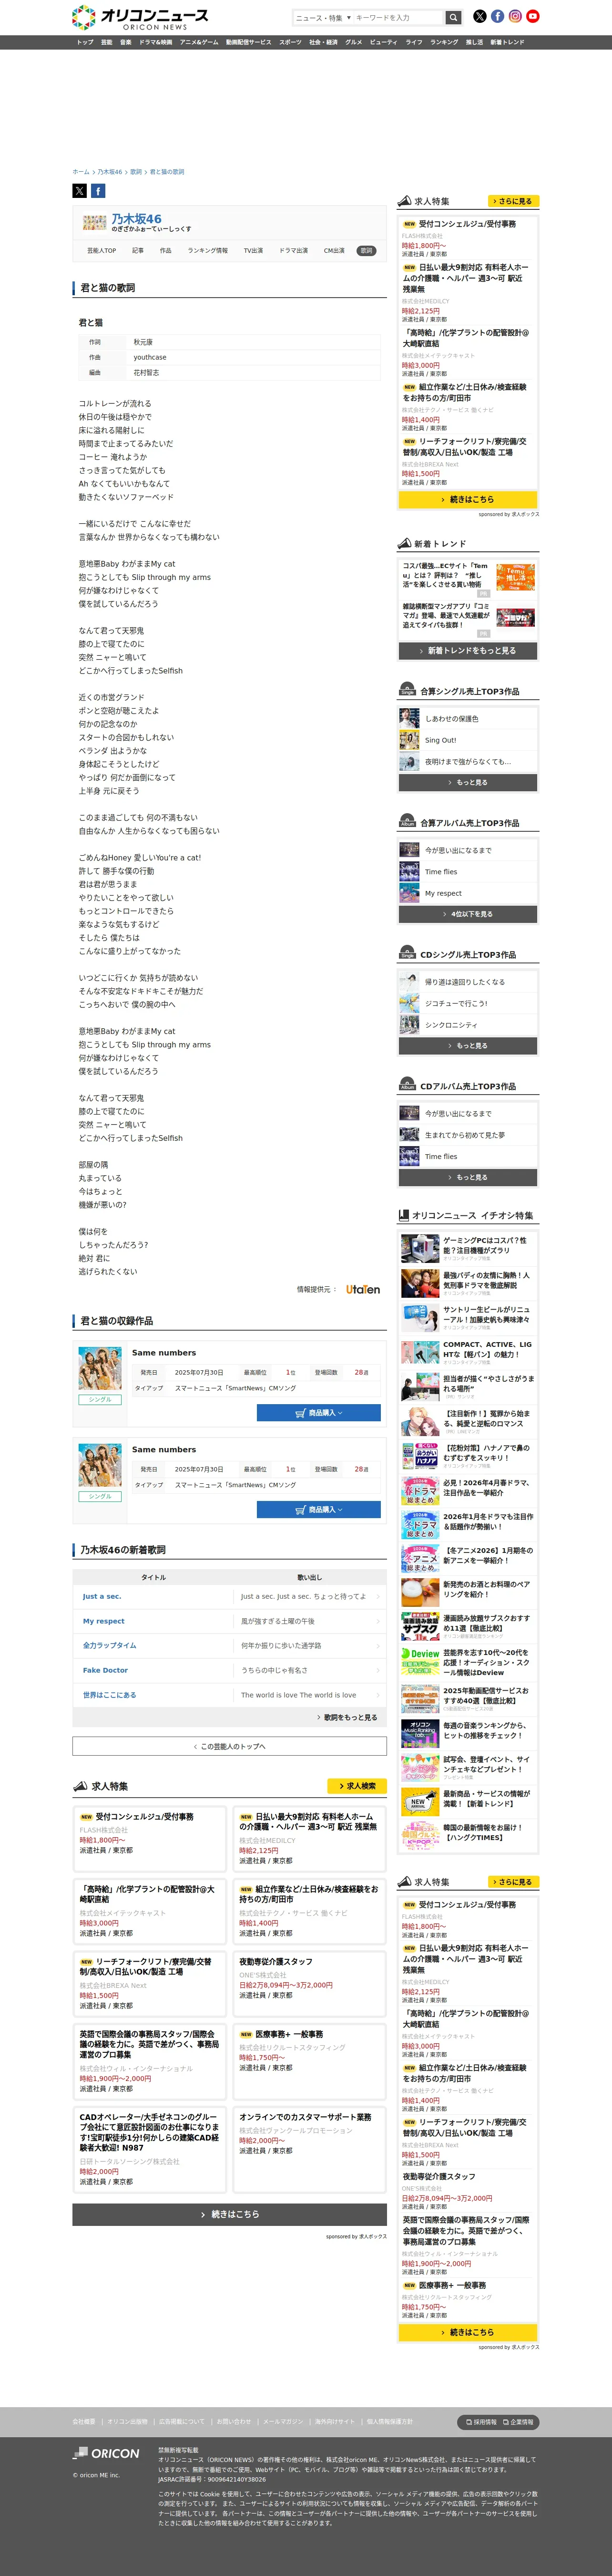Viewport: 612px width, 2576px height.
Task: Expand 商品購入 for second Same numbers
Action: tap(318, 1510)
